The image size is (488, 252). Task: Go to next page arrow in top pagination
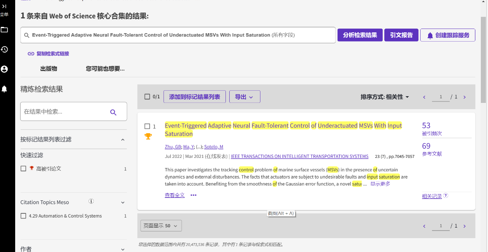(x=464, y=97)
